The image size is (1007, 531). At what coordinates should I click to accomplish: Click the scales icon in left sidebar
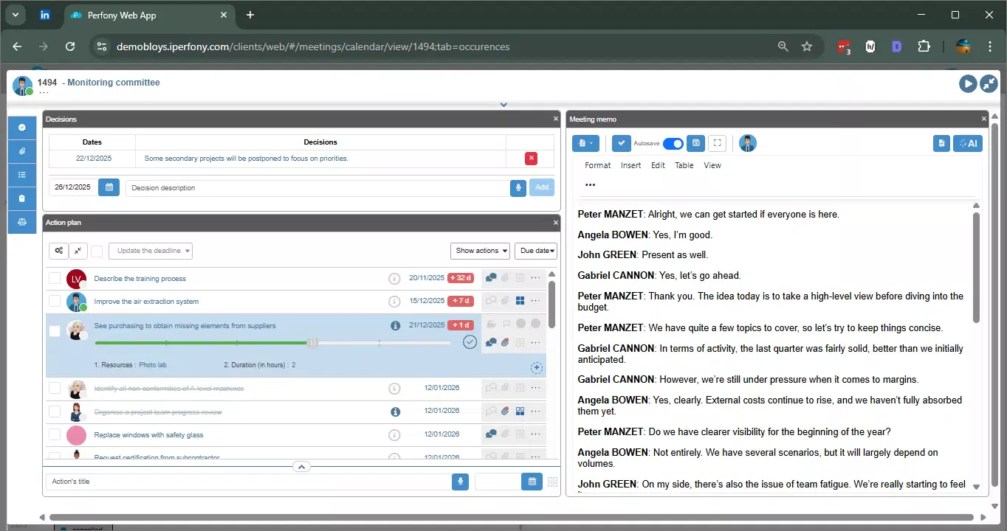pos(22,221)
